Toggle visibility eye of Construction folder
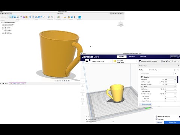This screenshot has width=180, height=135. [x=4, y=34]
